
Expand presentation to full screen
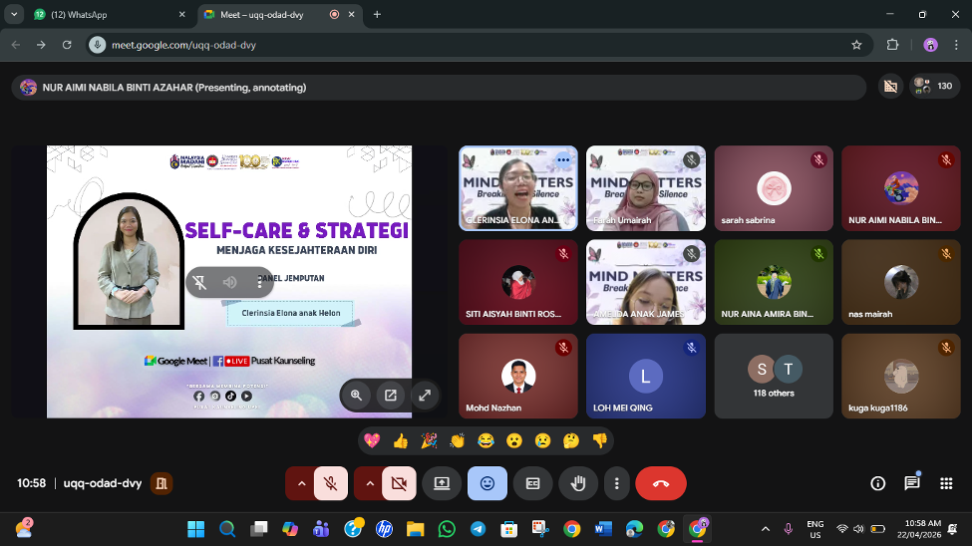pyautogui.click(x=425, y=395)
